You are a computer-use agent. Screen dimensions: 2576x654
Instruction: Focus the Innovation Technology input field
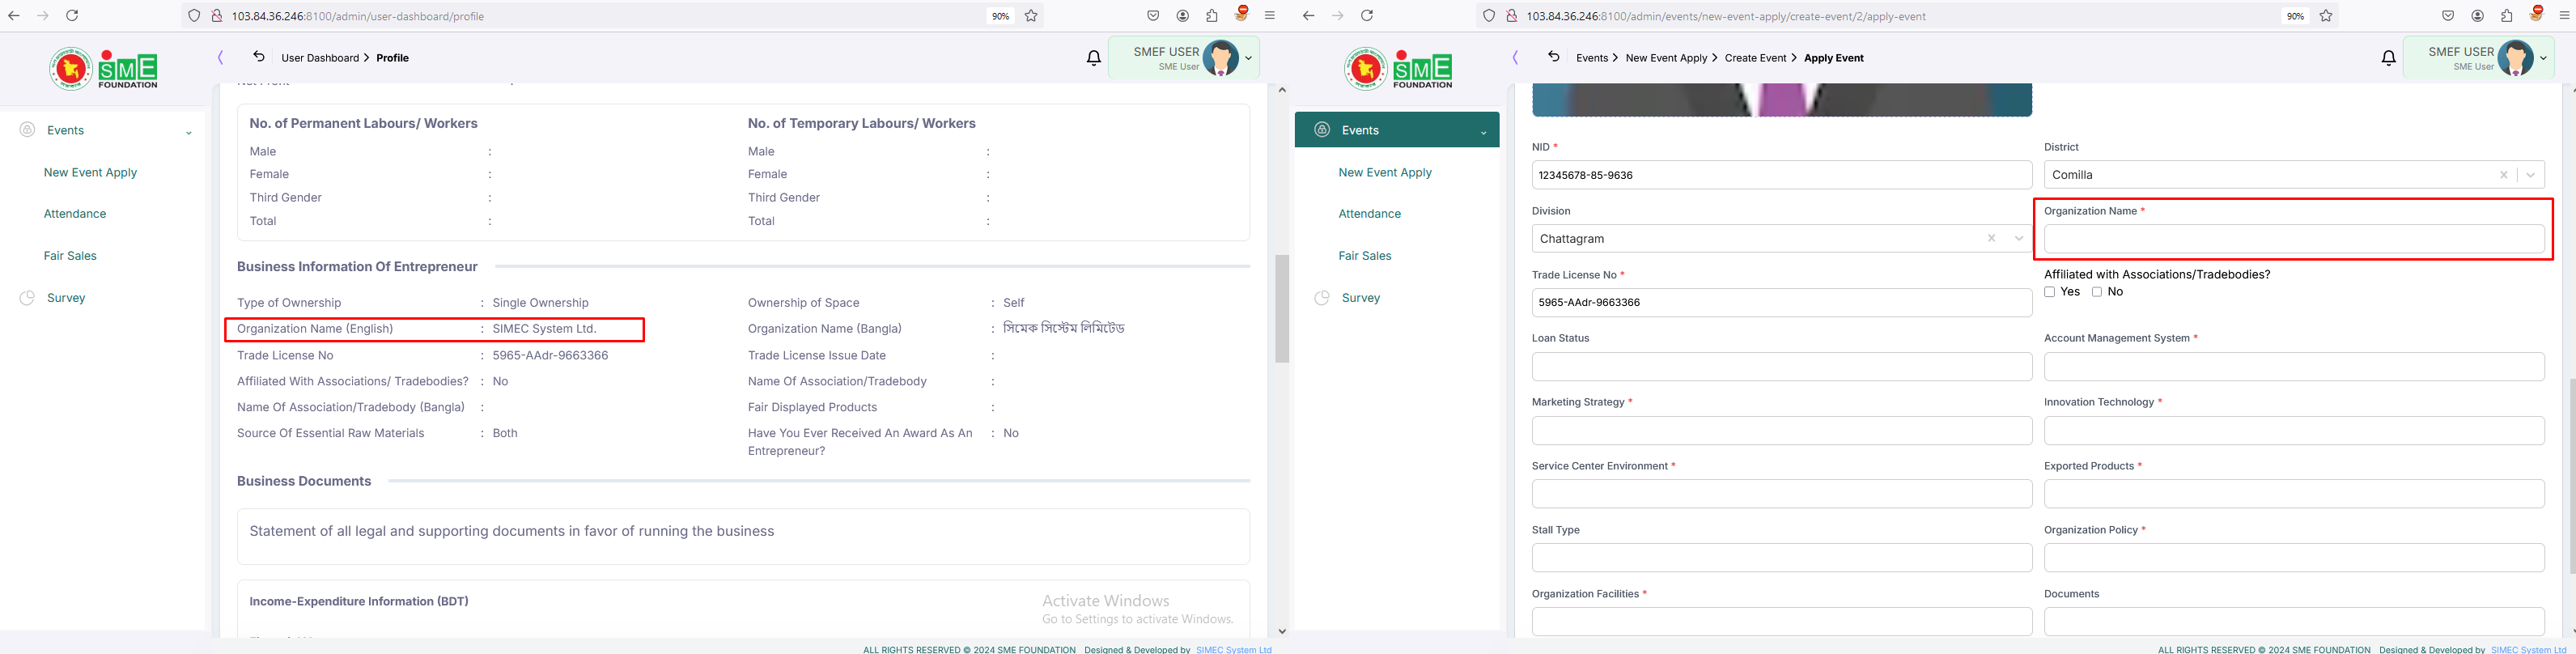(x=2294, y=430)
